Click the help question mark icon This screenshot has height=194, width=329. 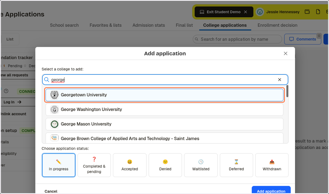click(x=6, y=91)
